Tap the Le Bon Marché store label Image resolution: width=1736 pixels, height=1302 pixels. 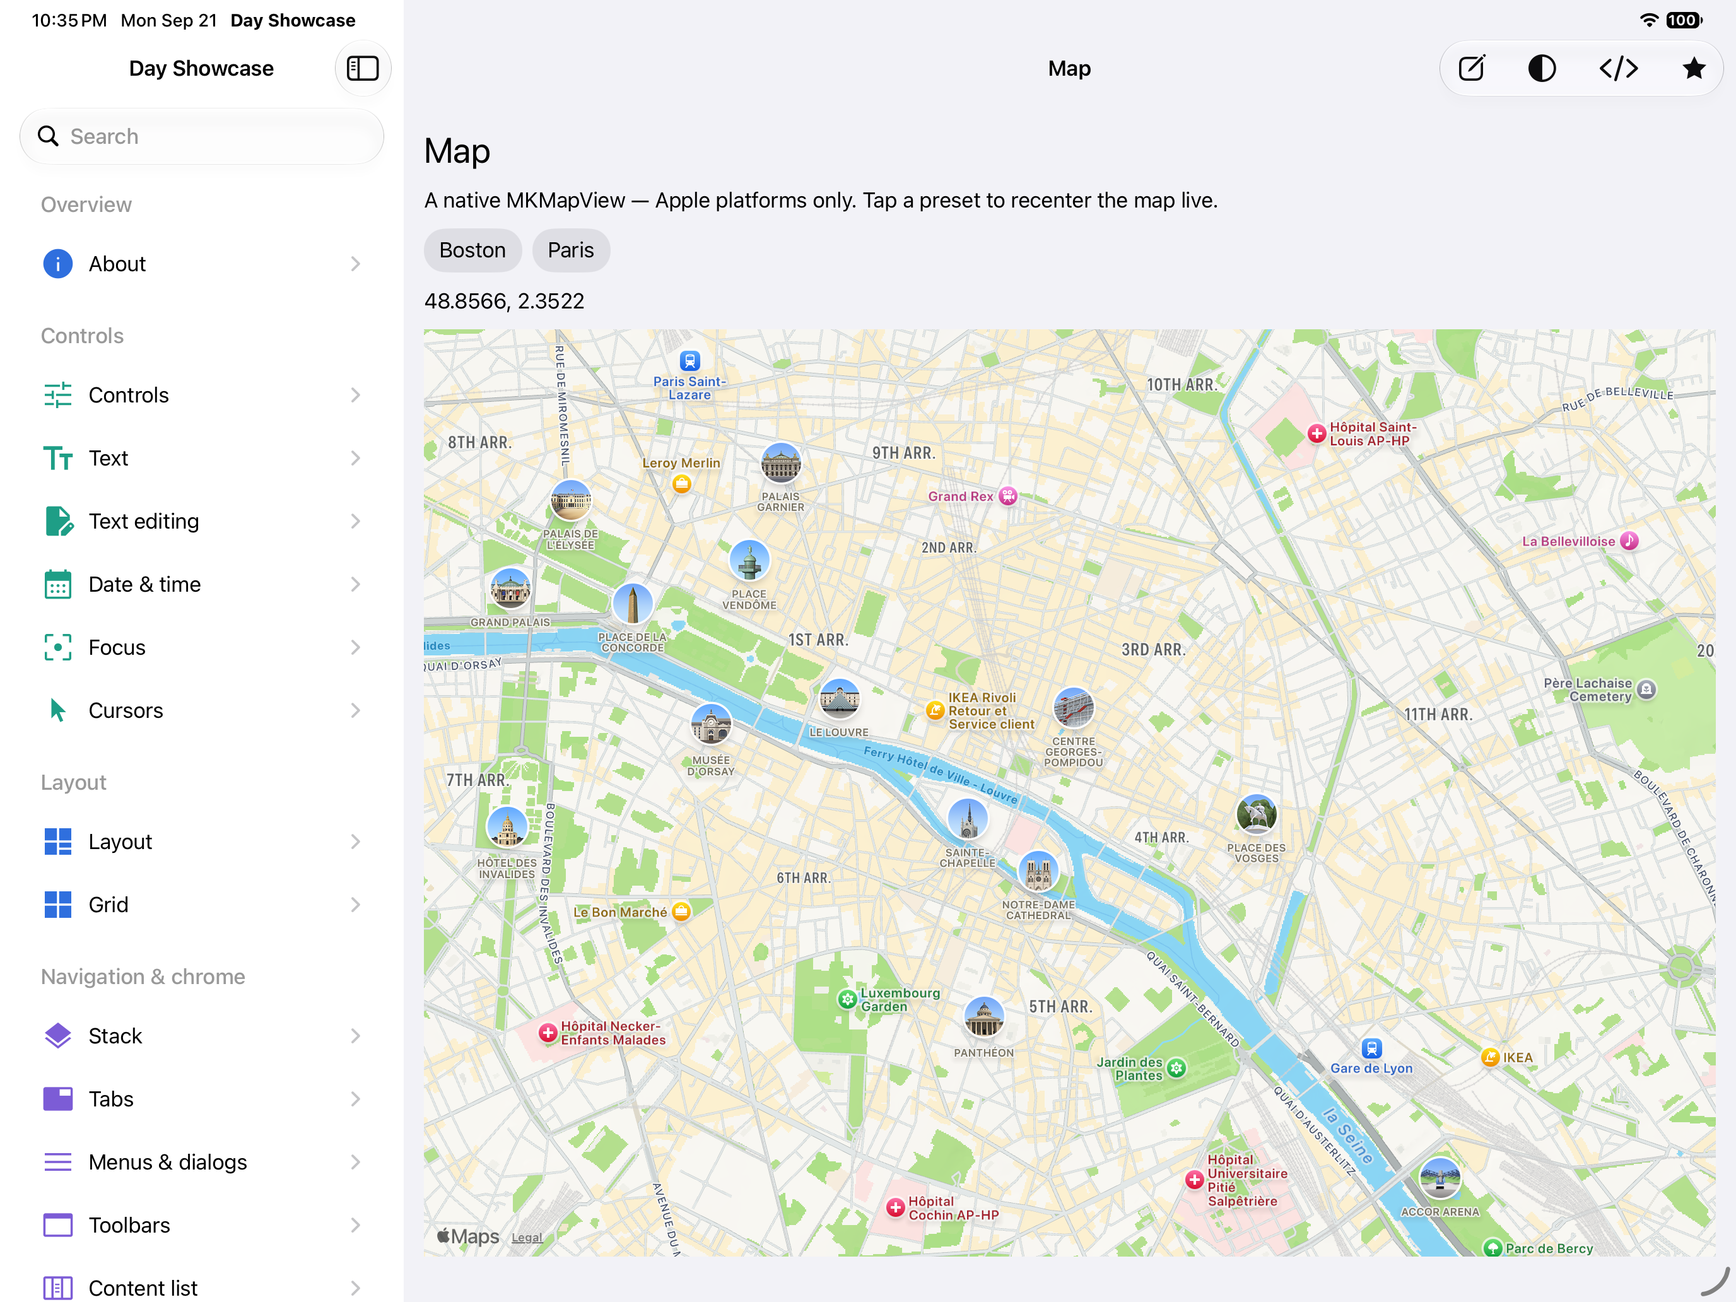[x=620, y=912]
